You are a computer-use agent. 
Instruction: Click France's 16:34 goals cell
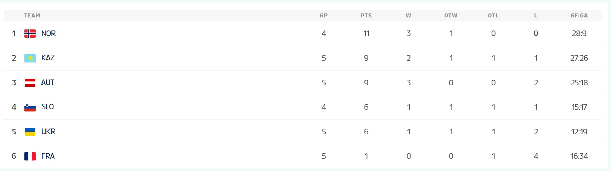579,156
